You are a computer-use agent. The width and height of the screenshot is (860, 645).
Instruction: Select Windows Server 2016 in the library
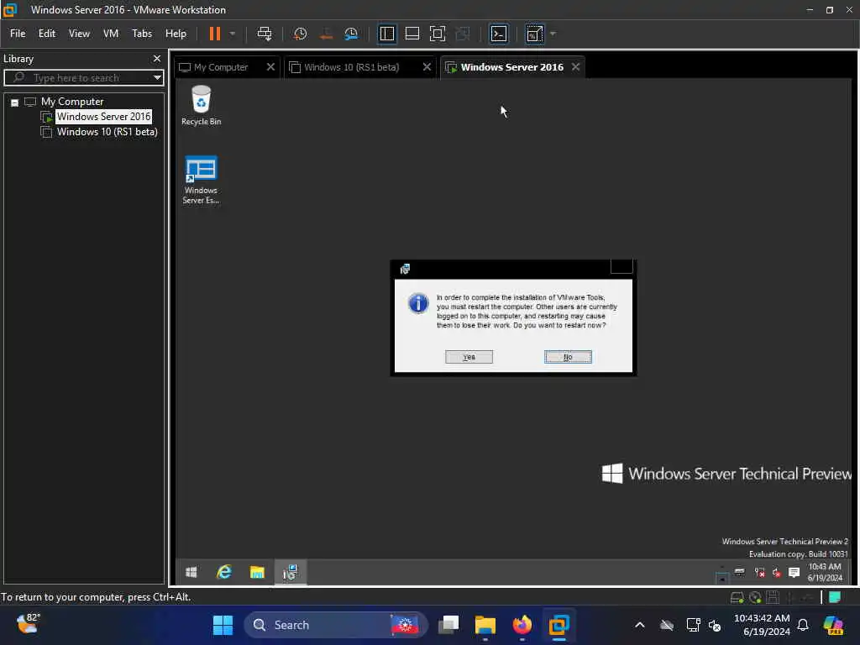[x=103, y=116]
